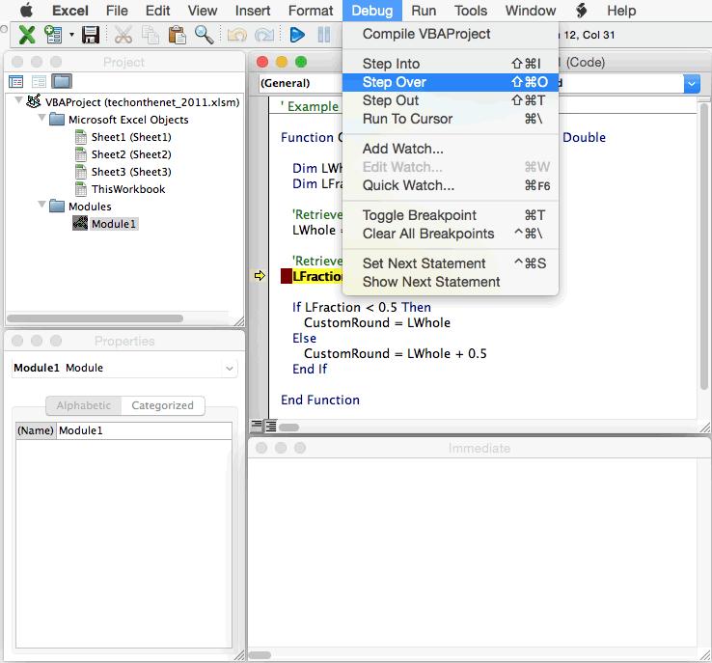Click the Copy toolbar icon
This screenshot has width=712, height=663.
click(x=151, y=35)
